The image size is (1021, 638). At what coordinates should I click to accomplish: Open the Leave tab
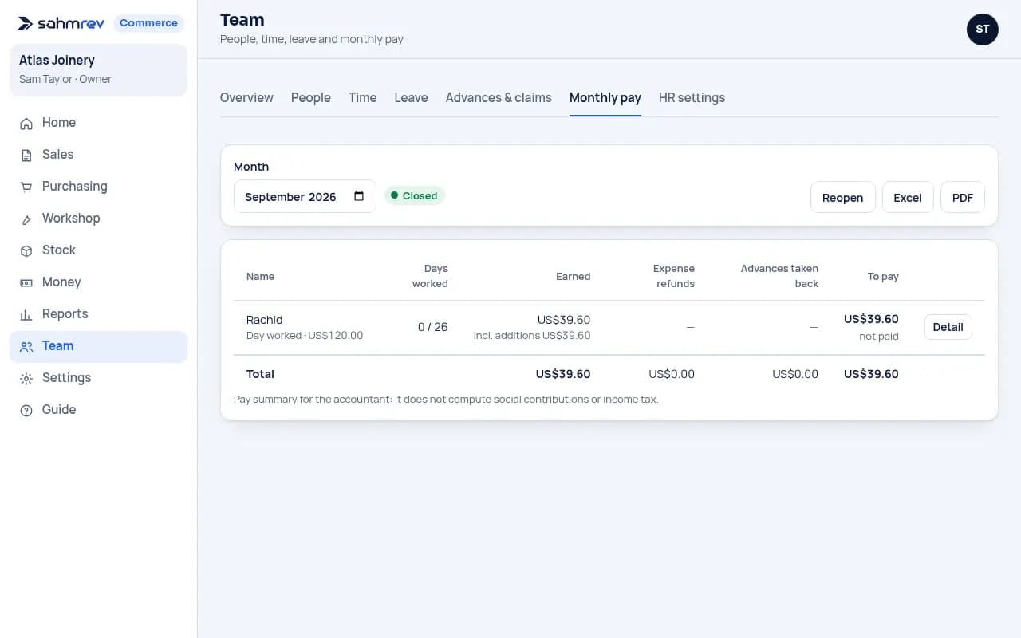click(411, 97)
